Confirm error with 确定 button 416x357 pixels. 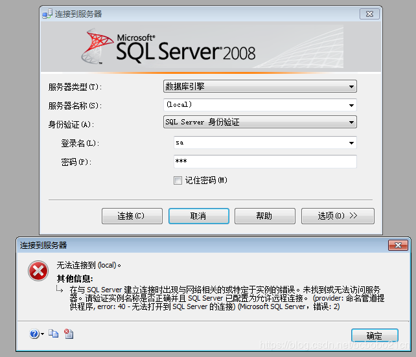click(x=375, y=336)
